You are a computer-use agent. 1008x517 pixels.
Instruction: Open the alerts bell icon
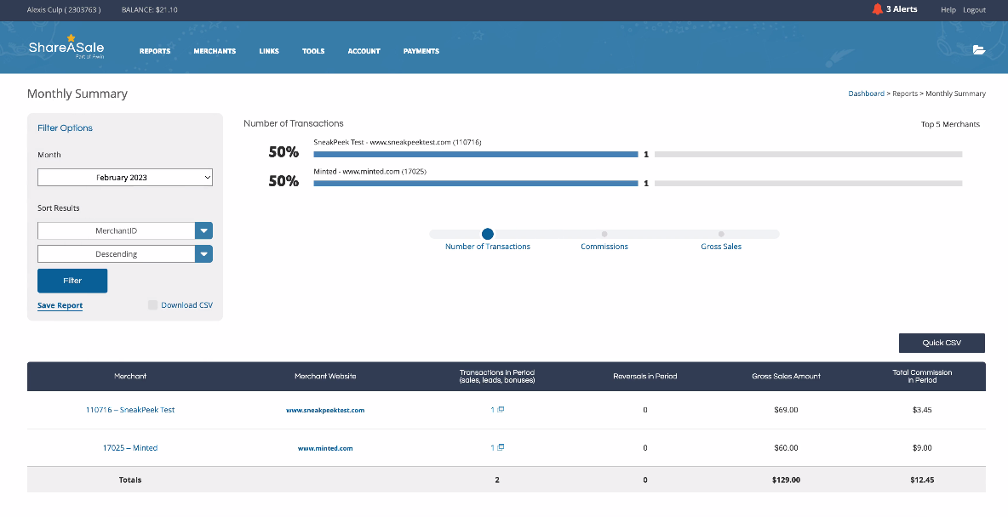click(x=877, y=9)
